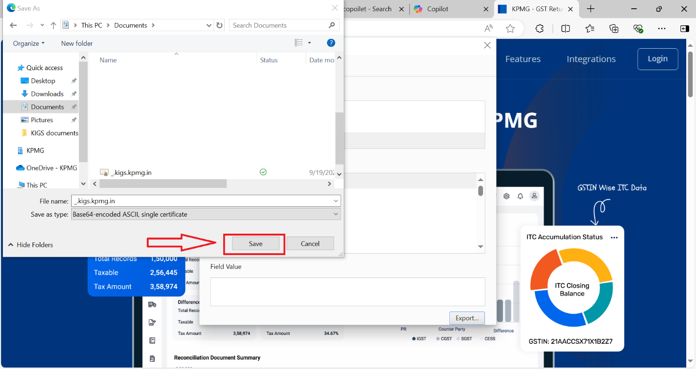This screenshot has width=696, height=369.
Task: Open Features in KPMG site navigation
Action: (x=523, y=59)
